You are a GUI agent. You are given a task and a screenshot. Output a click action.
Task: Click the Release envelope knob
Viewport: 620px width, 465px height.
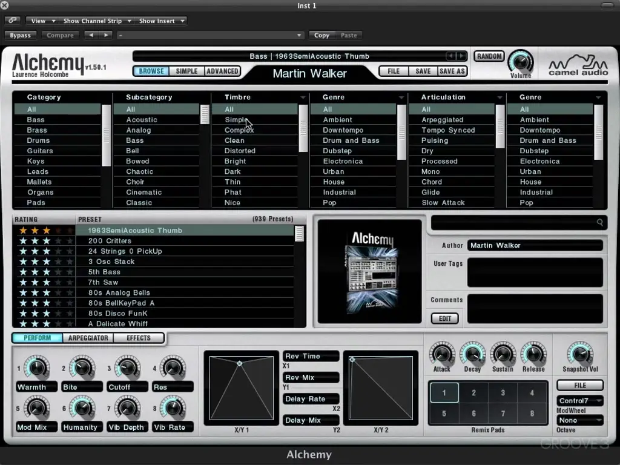pos(533,354)
